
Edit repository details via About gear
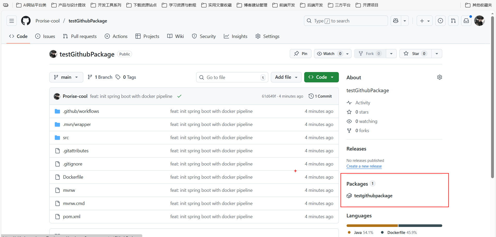point(439,77)
